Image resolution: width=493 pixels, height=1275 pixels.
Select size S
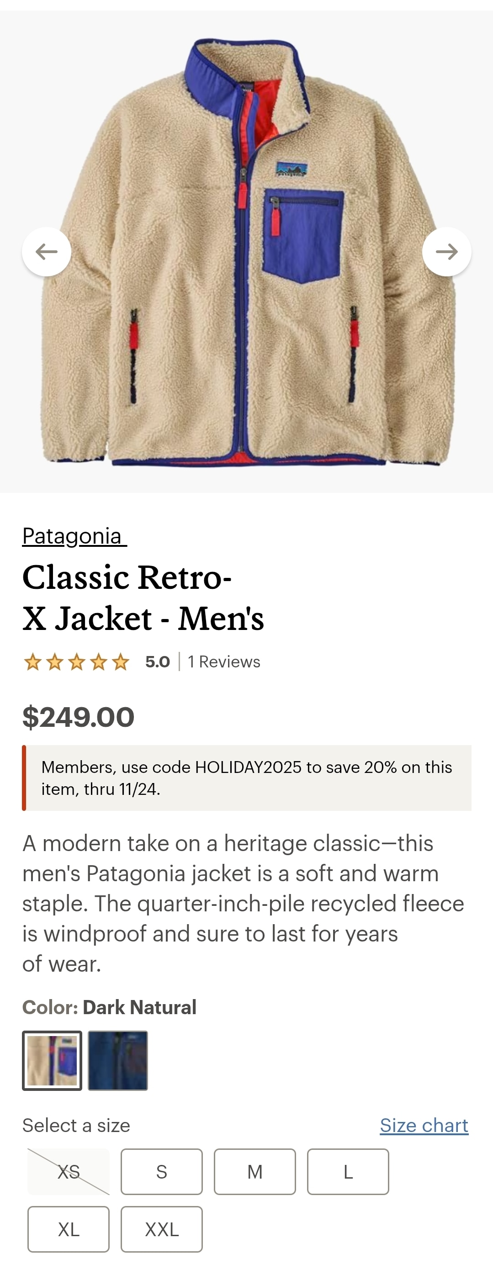pos(161,1172)
